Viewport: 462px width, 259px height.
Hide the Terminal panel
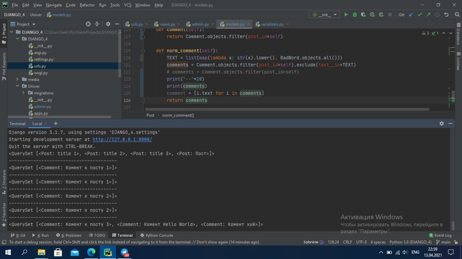(x=450, y=124)
